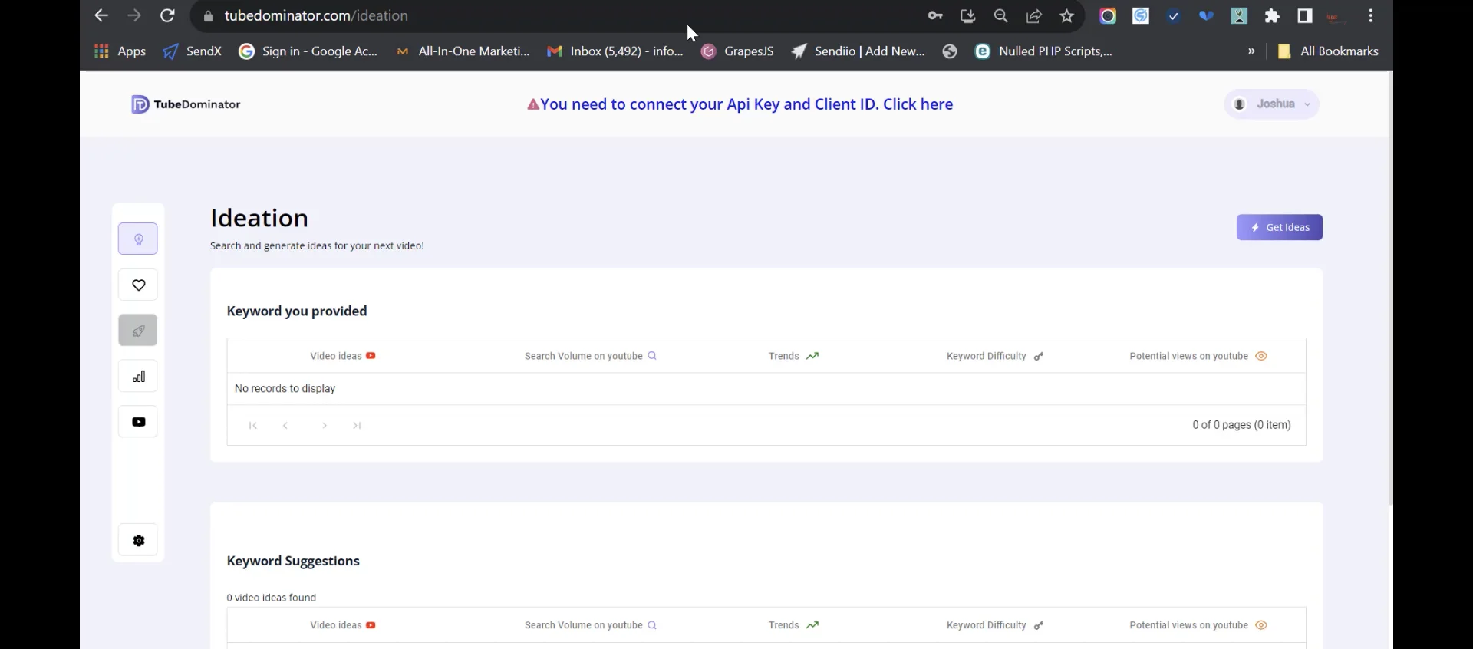Click Video ideas header in Keyword Suggestions table
Viewport: 1473px width, 649px height.
342,625
